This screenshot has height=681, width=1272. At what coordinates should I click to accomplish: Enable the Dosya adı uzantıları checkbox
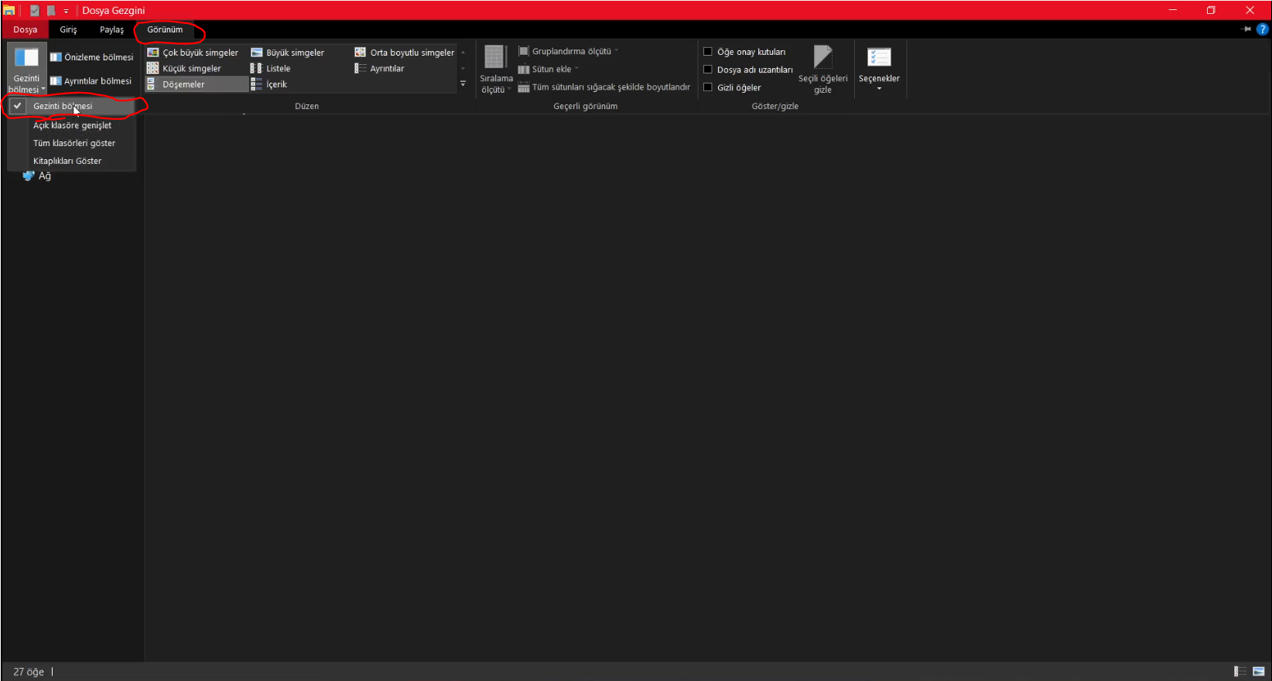click(x=707, y=70)
